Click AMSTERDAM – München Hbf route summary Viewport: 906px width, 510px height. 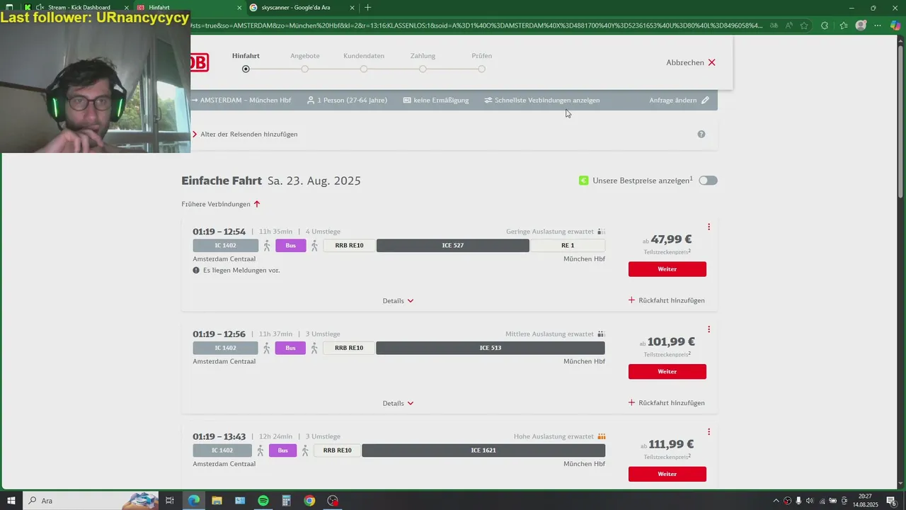241,100
